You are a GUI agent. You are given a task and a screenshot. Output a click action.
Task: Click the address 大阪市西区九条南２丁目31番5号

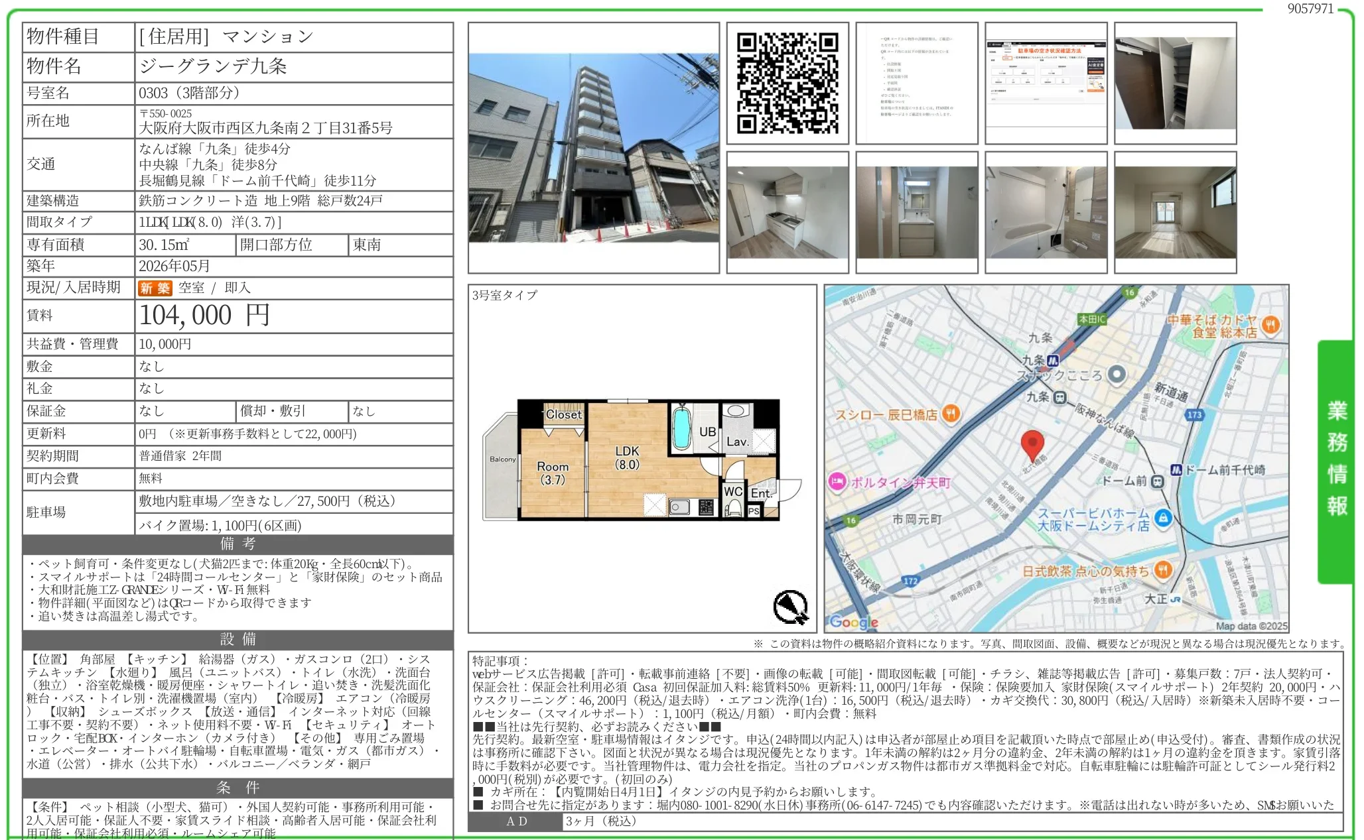(x=265, y=127)
